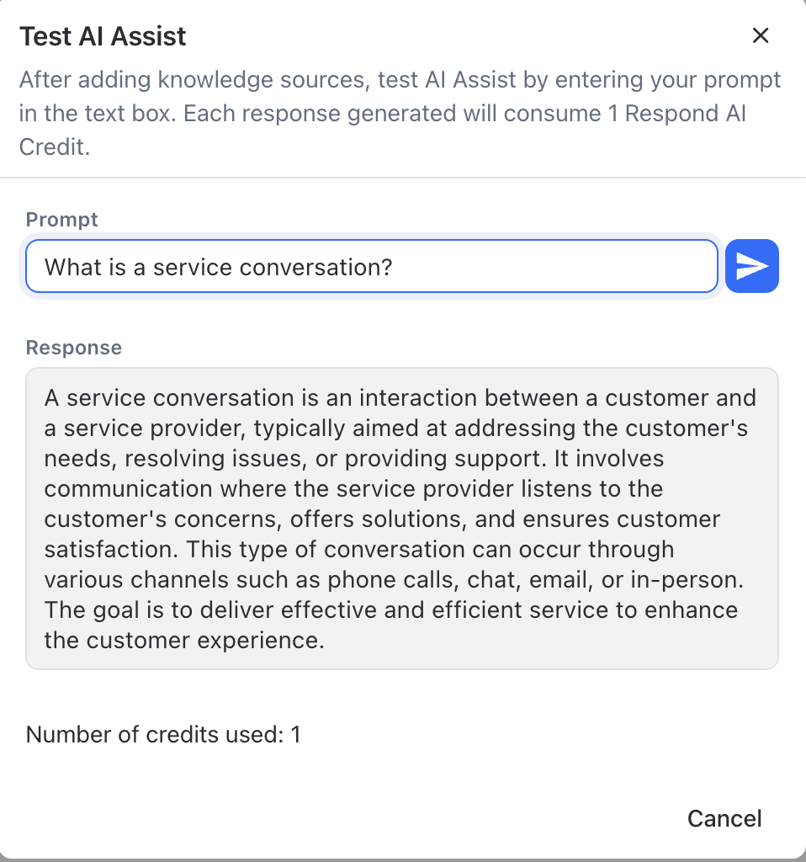This screenshot has height=862, width=806.
Task: Click the "Response" section label
Action: [x=74, y=348]
